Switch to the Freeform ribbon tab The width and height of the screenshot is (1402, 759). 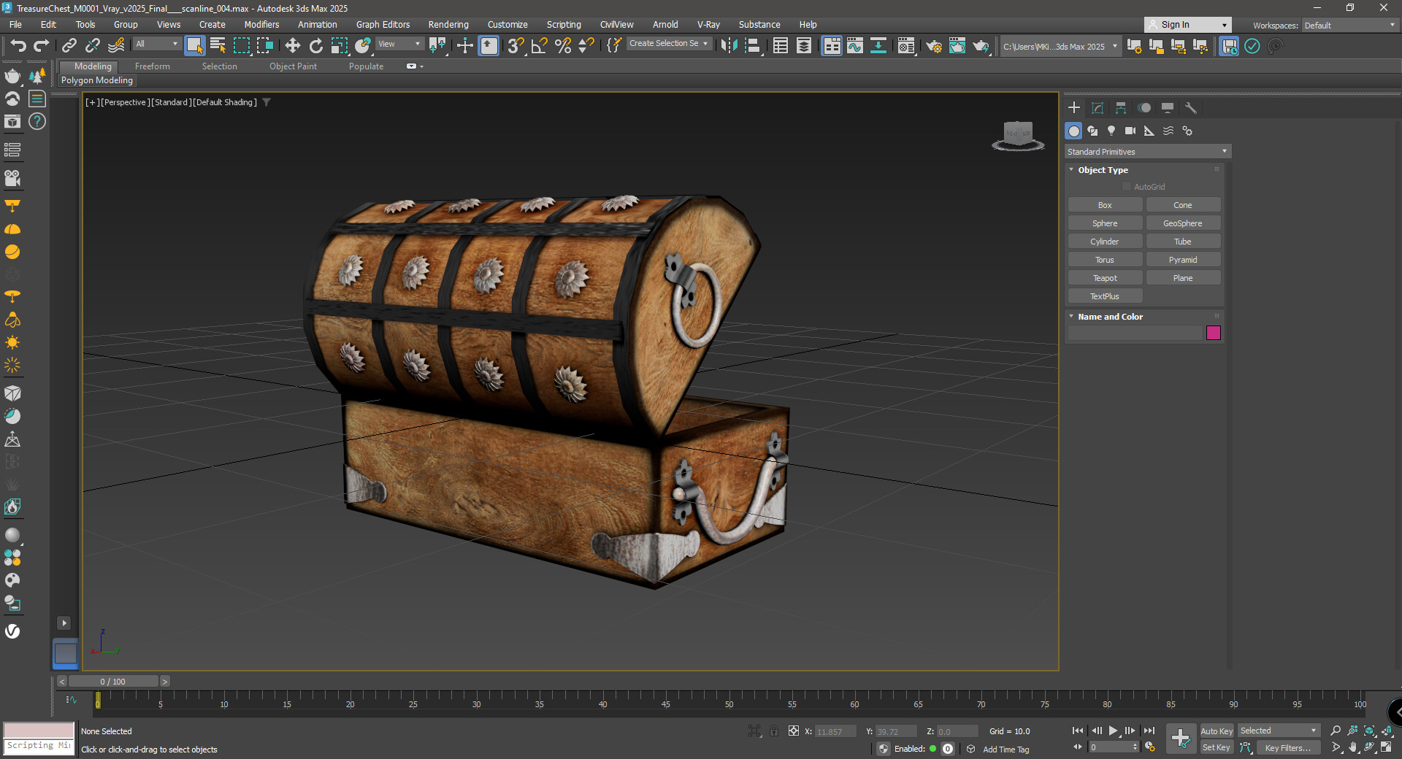click(x=152, y=66)
